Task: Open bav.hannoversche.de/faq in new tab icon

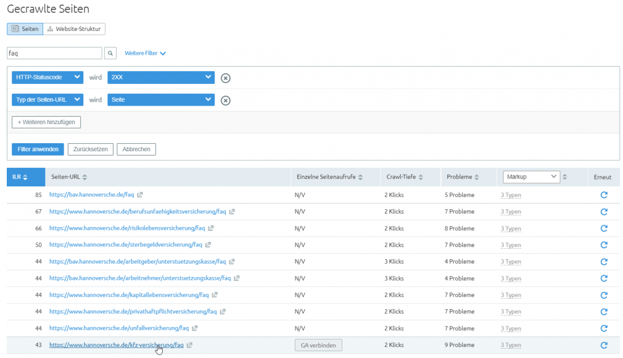Action: (x=140, y=195)
